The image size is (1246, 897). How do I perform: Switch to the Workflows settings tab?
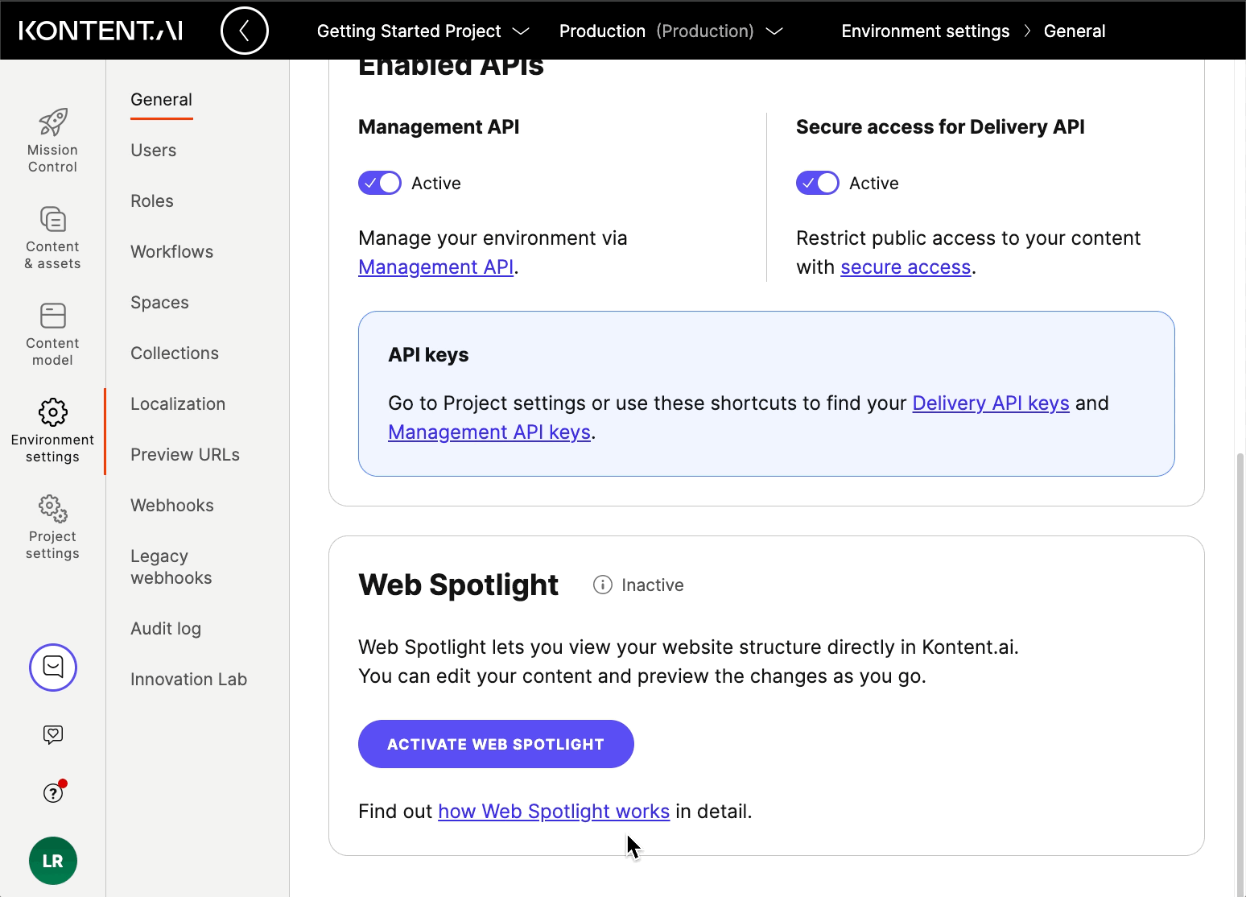[x=171, y=251]
